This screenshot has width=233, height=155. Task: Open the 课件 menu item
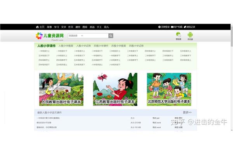click(78, 27)
